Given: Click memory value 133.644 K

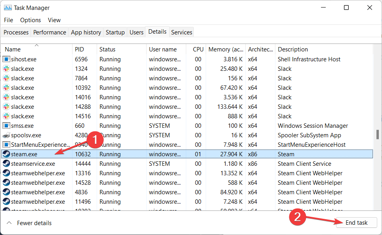Looking at the screenshot, I should tap(230, 107).
